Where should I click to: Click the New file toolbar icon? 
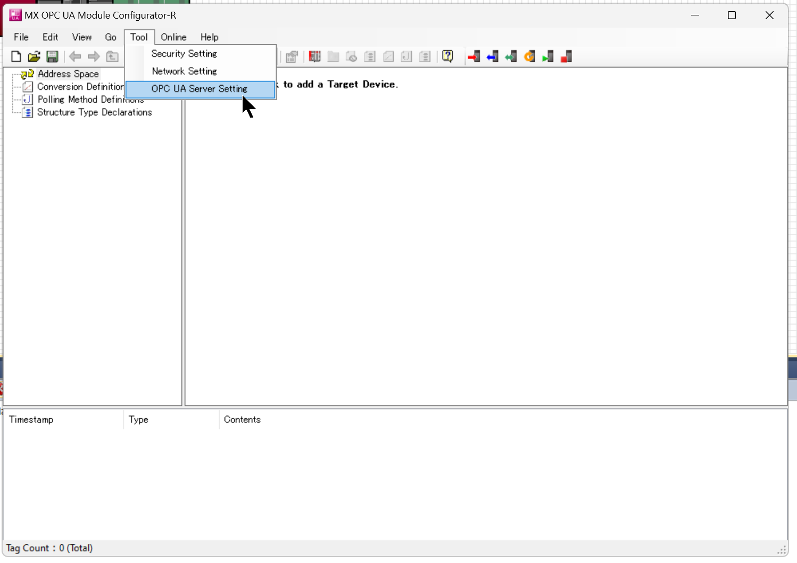[x=16, y=56]
